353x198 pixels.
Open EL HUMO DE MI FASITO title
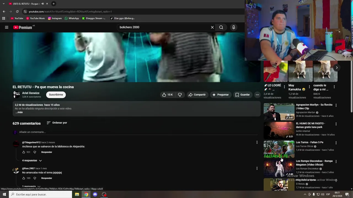(310, 125)
